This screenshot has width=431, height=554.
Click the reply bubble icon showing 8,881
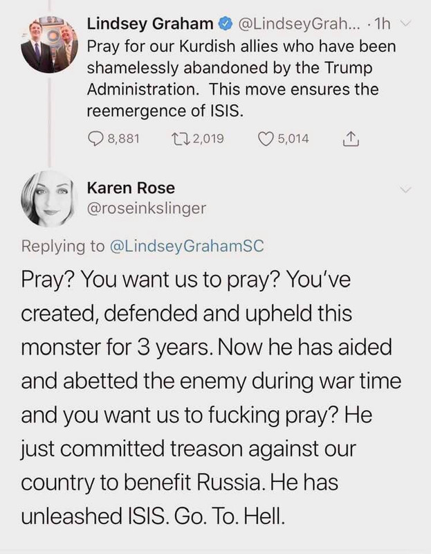pos(95,138)
